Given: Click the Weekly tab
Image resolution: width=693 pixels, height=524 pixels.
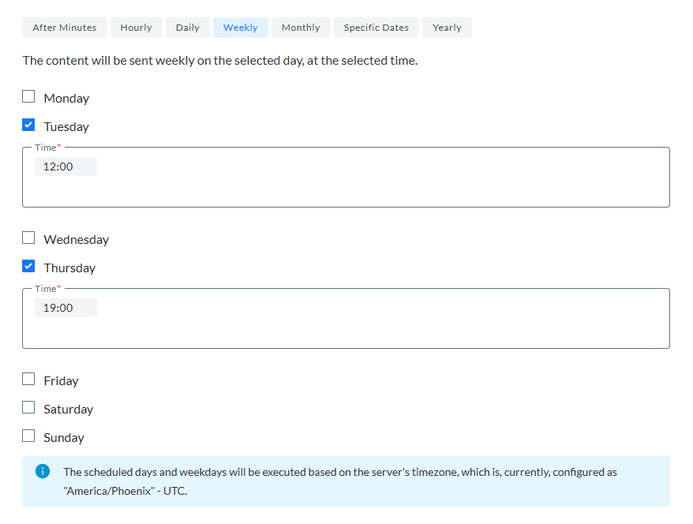Looking at the screenshot, I should (240, 28).
